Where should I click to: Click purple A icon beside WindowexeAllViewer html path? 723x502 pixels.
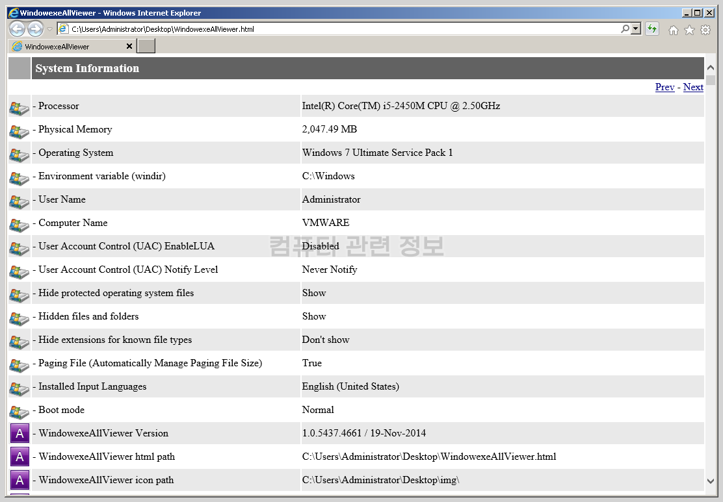[20, 457]
